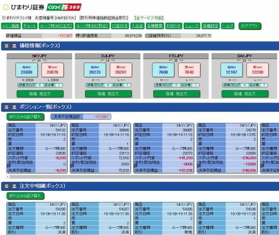Click the 決済予定損益計 value -157,897
279x235 pixels.
(x=101, y=117)
